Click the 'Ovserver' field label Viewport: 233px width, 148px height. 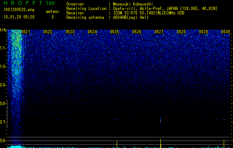click(x=75, y=4)
